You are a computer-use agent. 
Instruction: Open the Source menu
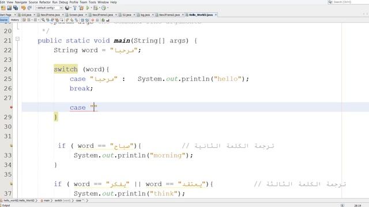(x=33, y=2)
